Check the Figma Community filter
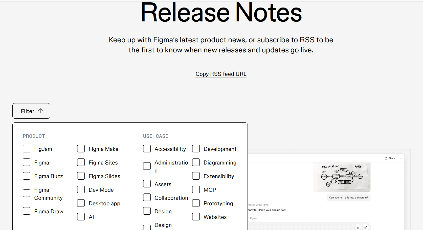 (27, 193)
